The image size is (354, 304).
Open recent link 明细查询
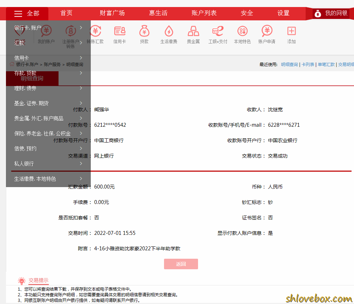pos(290,65)
